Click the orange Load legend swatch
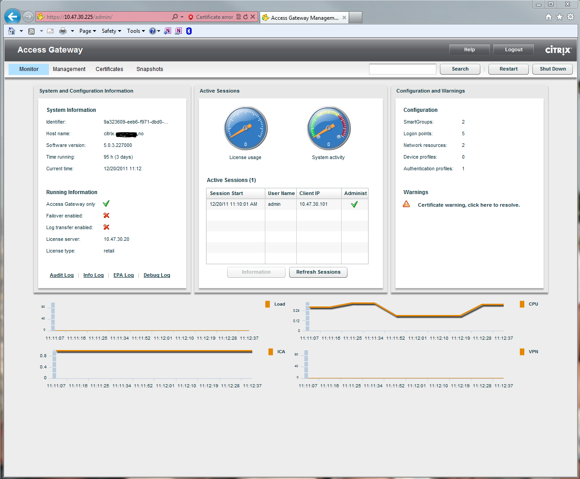Viewport: 580px width, 479px height. [268, 304]
